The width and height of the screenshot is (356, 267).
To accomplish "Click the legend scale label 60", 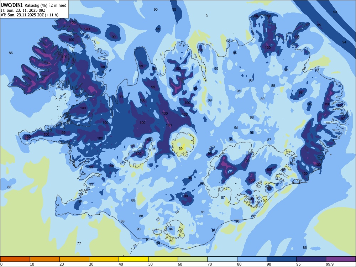I will coord(180,264).
